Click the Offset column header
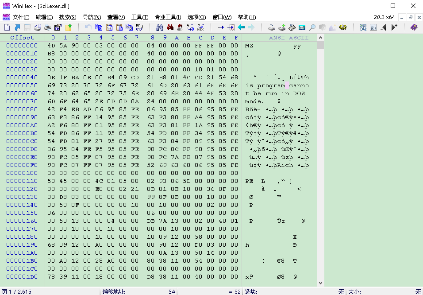 point(22,38)
